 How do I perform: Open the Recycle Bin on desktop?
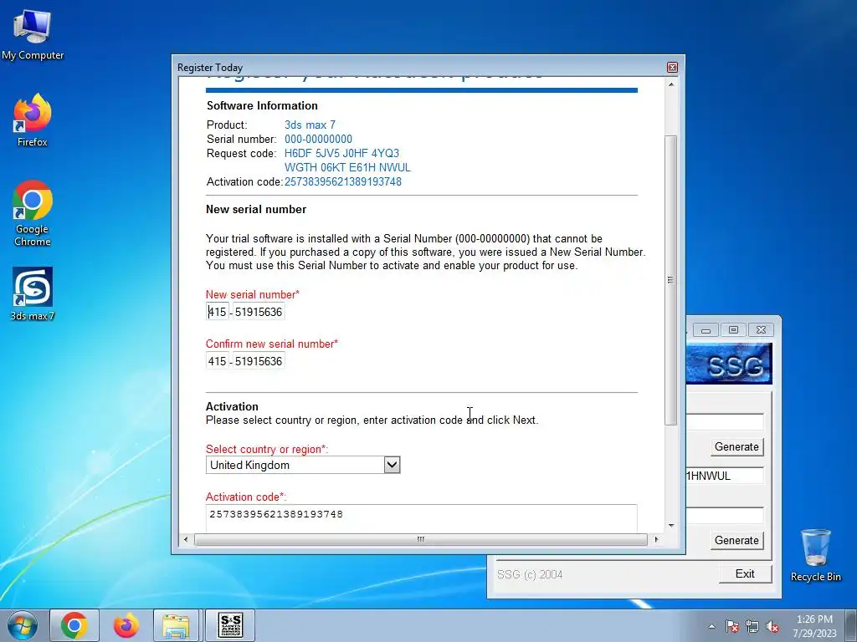click(815, 555)
